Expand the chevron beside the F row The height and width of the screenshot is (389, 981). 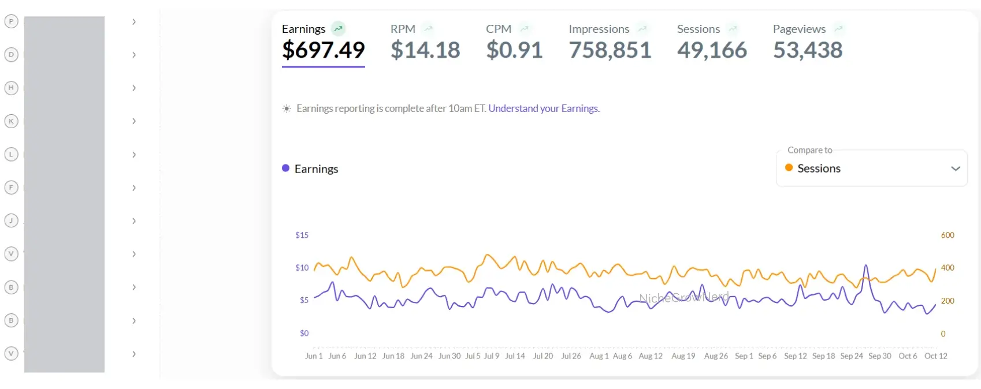pos(134,188)
